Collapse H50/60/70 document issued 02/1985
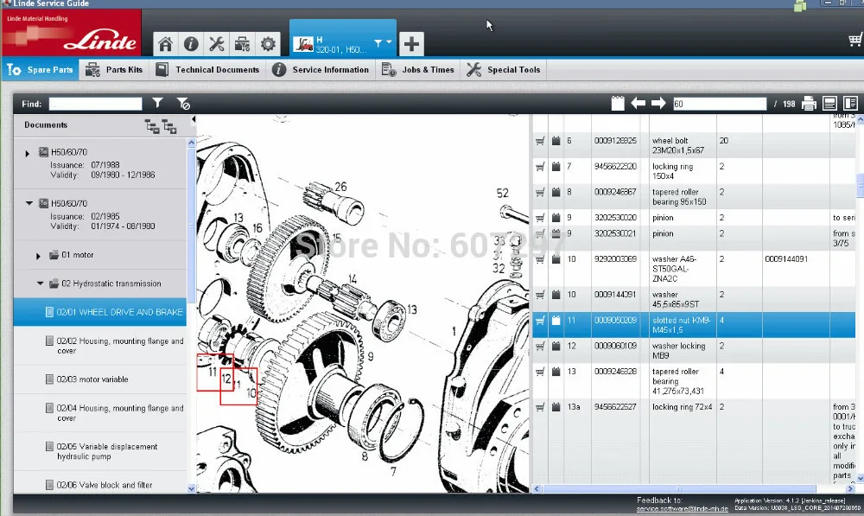 29,203
